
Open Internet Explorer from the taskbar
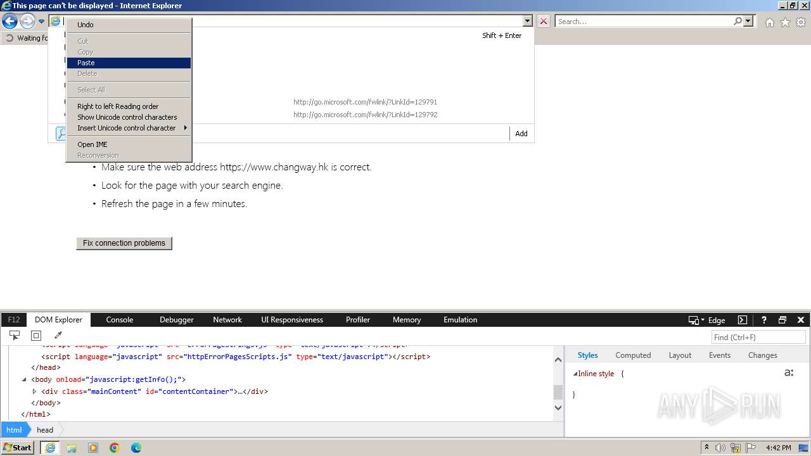[50, 448]
